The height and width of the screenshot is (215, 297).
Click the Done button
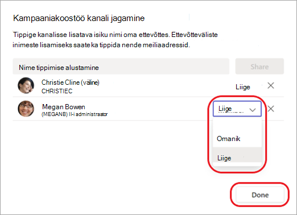[260, 195]
